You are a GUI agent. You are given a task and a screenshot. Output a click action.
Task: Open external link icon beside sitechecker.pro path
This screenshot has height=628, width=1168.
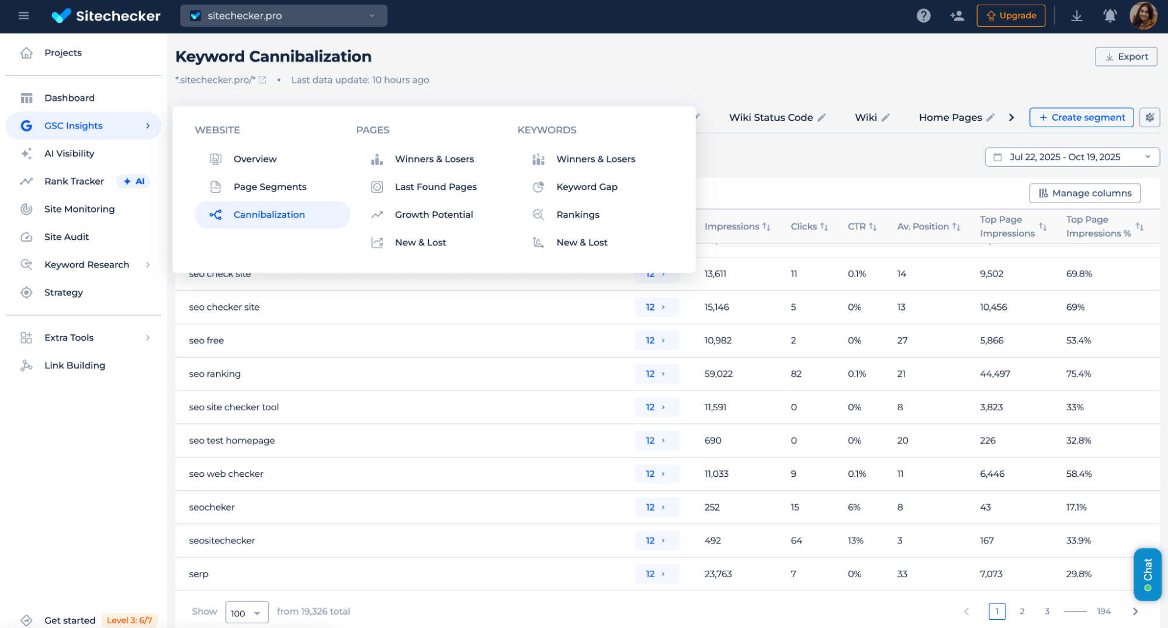[263, 80]
